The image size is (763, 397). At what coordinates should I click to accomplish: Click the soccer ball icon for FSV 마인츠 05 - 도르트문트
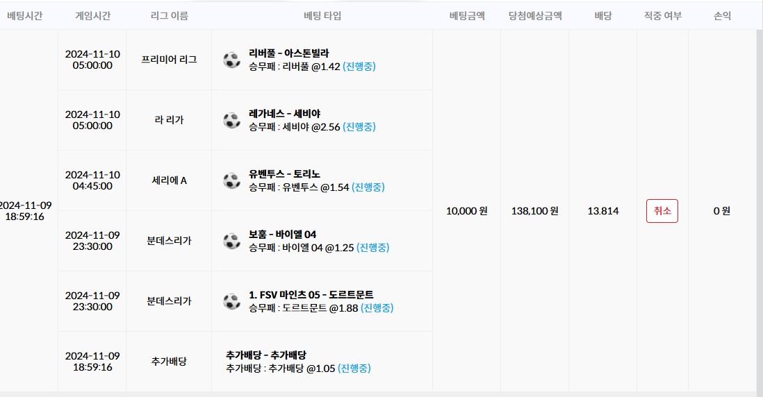coord(231,301)
